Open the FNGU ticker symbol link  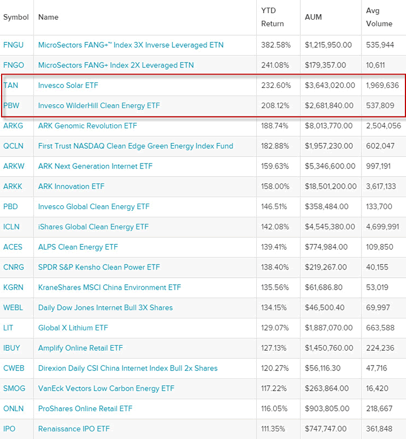[13, 45]
